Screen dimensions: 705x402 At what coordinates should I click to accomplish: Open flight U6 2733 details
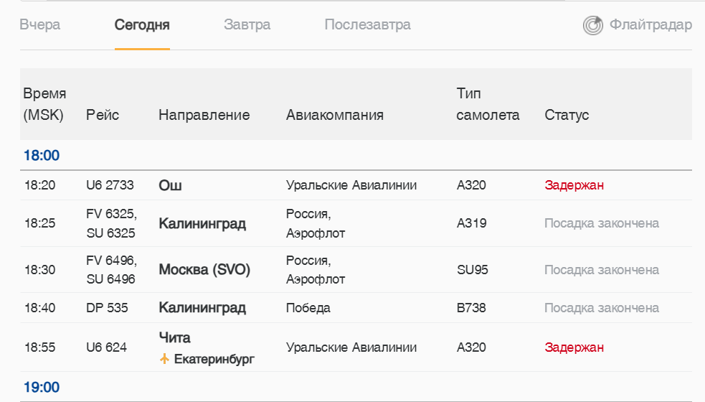click(x=110, y=185)
